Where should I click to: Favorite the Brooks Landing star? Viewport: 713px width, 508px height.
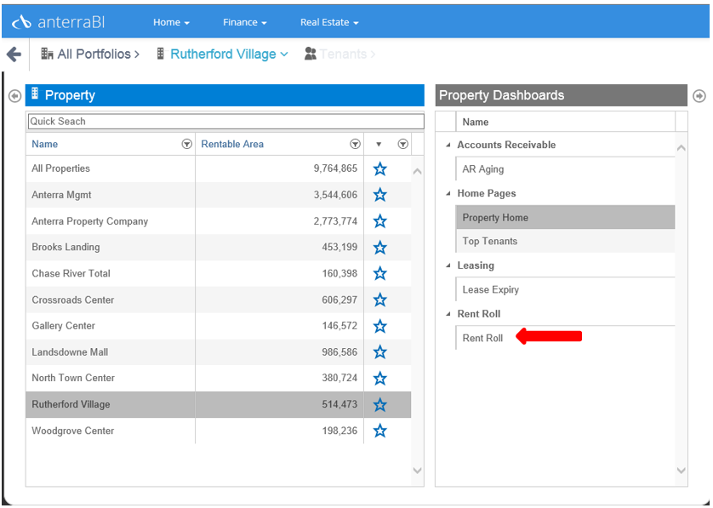[379, 248]
